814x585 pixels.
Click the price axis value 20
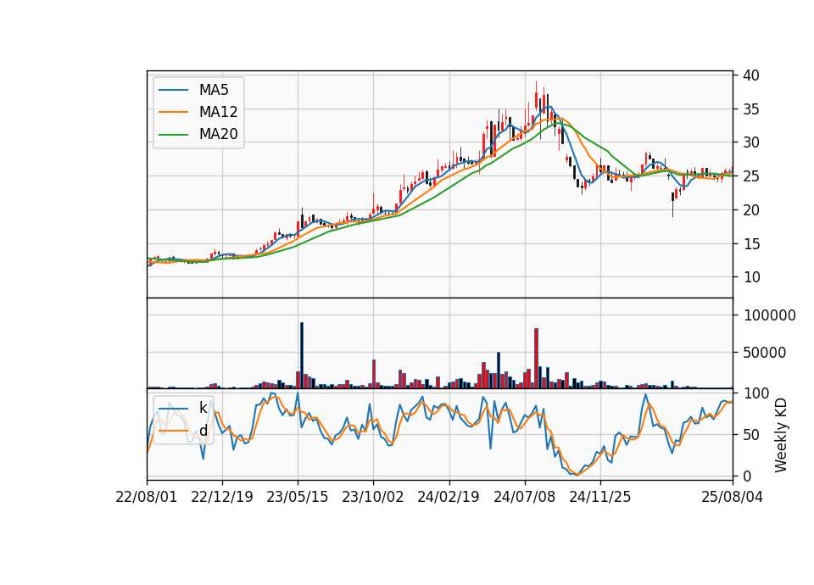point(751,210)
